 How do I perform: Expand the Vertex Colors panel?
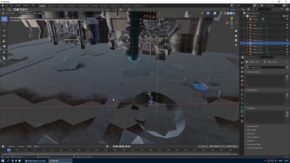tap(253, 126)
